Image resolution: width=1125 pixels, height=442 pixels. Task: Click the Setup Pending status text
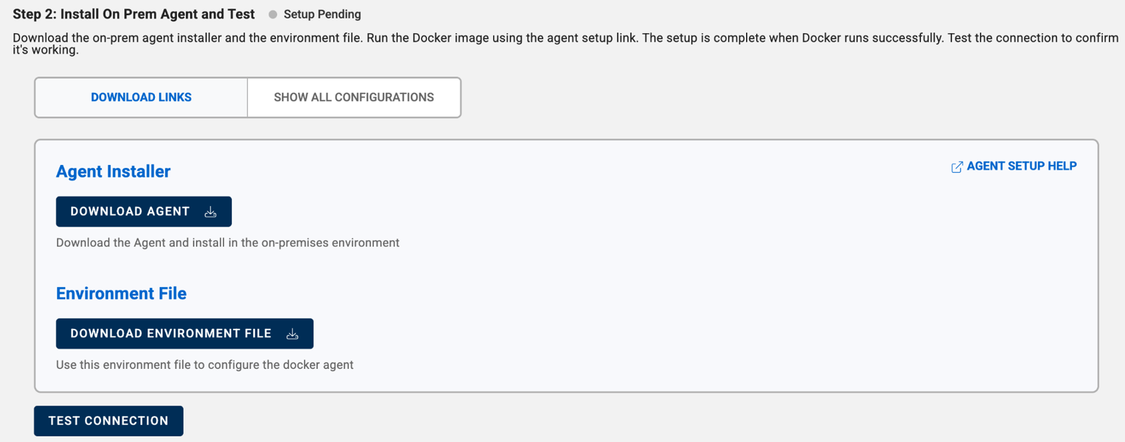pos(322,15)
